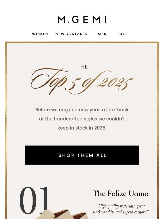The width and height of the screenshot is (164, 219).
Task: Click the top edge of gold frame border
Action: coord(82,42)
